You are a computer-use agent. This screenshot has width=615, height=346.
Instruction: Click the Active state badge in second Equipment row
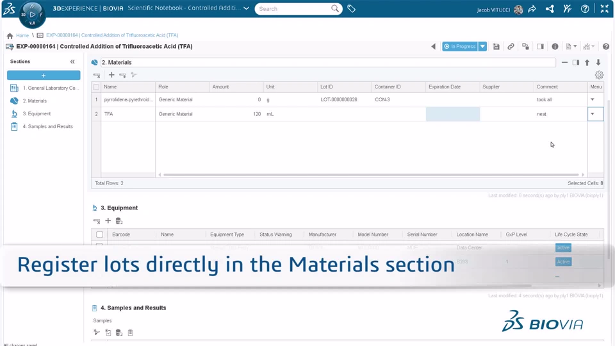[563, 261]
